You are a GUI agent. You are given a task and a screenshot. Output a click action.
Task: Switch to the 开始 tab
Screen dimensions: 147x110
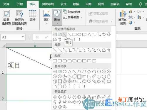pos(20,4)
